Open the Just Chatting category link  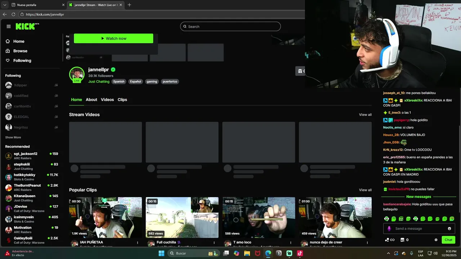[x=99, y=82]
